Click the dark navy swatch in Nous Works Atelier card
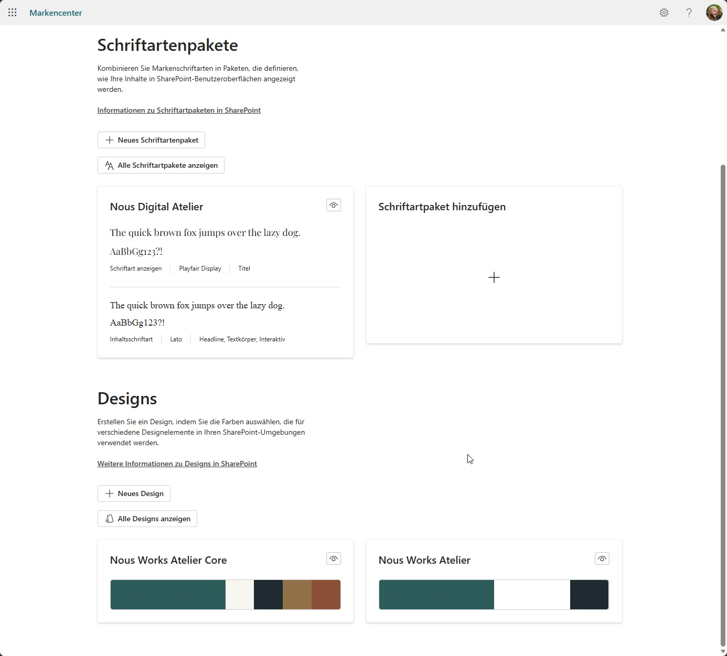The width and height of the screenshot is (727, 656). coord(590,595)
